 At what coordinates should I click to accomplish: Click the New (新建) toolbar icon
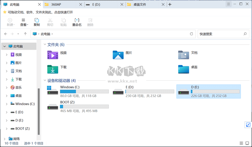10,20
